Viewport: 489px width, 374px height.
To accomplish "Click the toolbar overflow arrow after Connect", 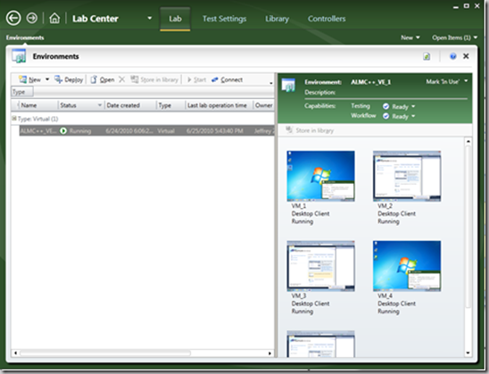I will pos(270,83).
